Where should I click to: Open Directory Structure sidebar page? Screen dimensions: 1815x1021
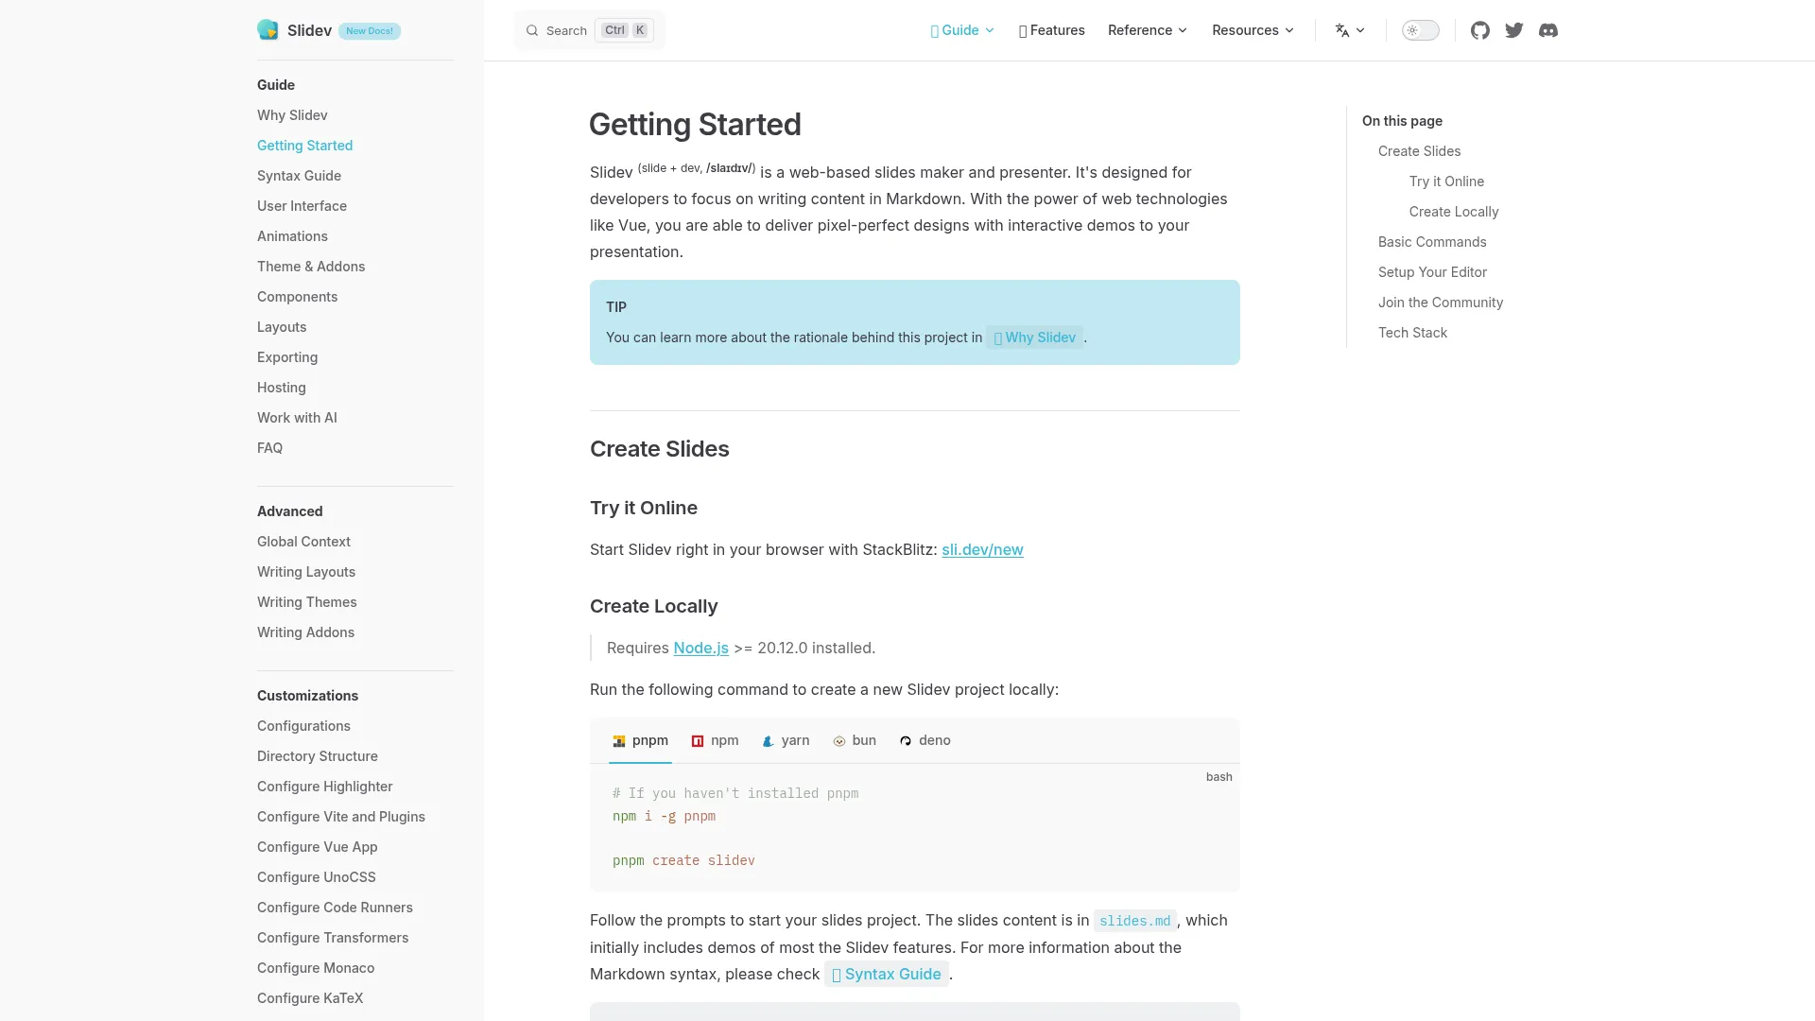point(318,756)
